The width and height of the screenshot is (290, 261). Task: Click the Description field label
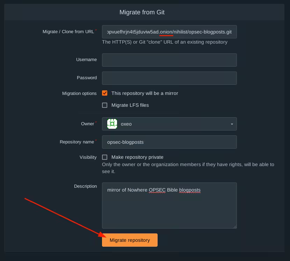point(85,186)
